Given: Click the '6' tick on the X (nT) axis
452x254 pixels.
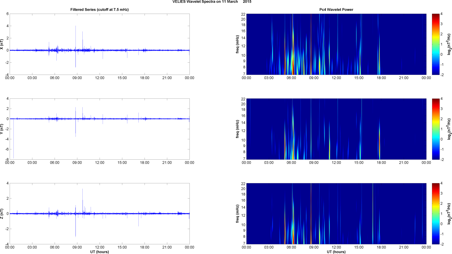Looking at the screenshot, I should point(7,14).
